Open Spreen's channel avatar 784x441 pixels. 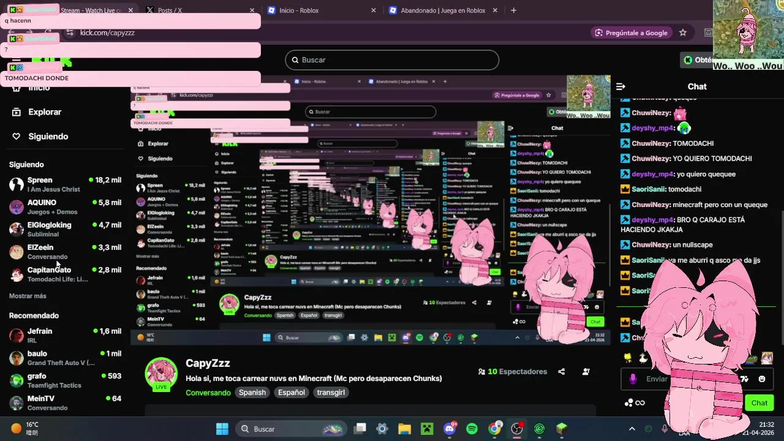[x=17, y=184]
